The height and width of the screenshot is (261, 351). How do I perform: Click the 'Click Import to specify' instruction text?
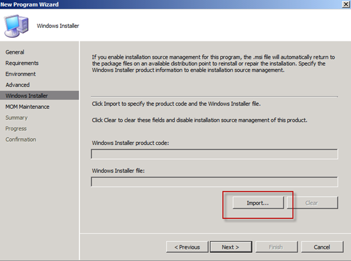click(x=176, y=104)
